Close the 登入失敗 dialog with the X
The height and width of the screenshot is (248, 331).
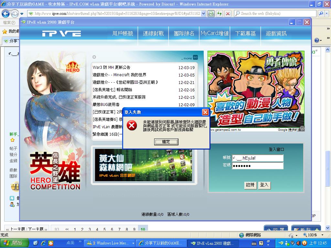click(205, 112)
